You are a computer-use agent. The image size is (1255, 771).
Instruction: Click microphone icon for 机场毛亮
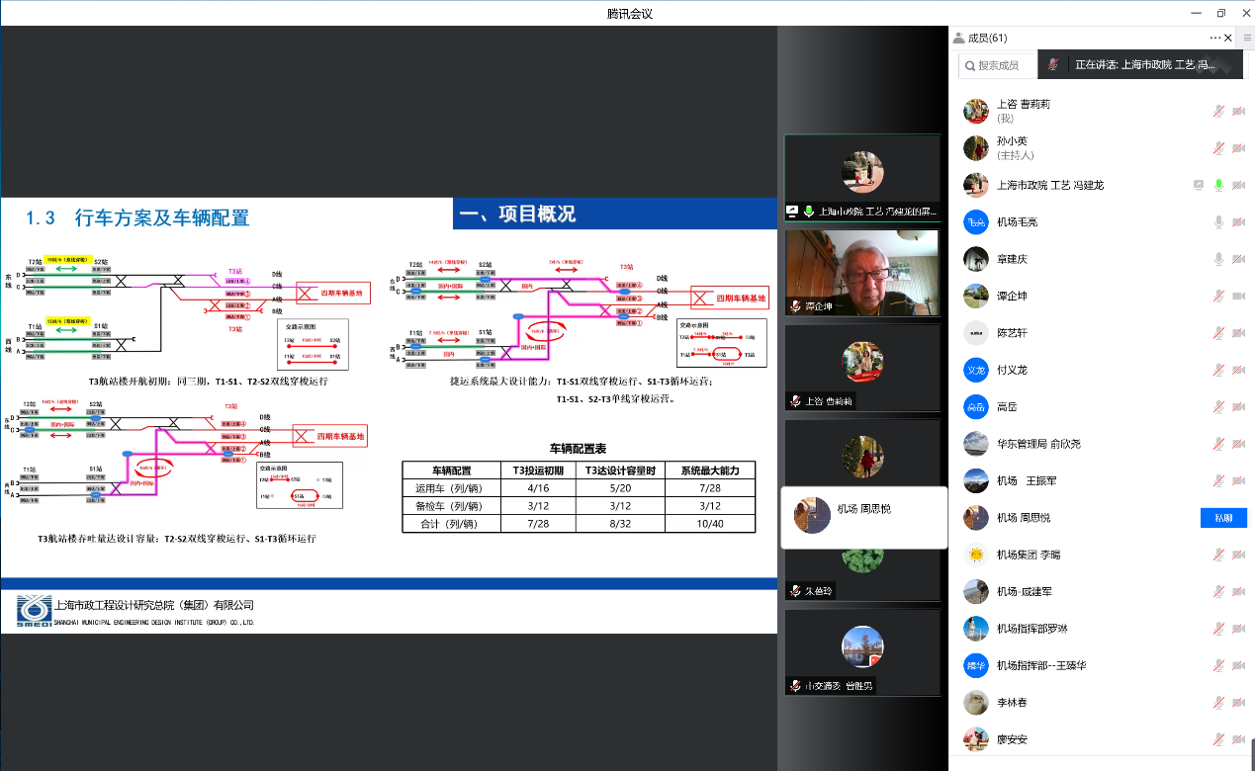1218,222
